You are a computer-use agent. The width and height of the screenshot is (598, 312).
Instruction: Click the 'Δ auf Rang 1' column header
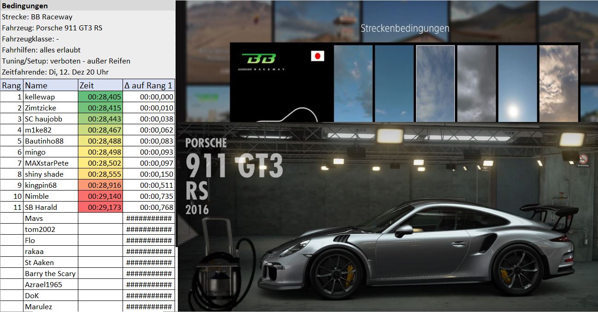pyautogui.click(x=149, y=86)
